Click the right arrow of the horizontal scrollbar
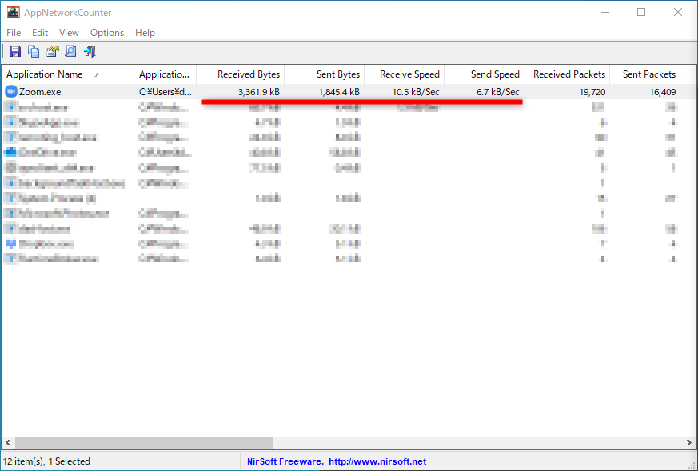Viewport: 698px width, 471px height. [x=688, y=442]
